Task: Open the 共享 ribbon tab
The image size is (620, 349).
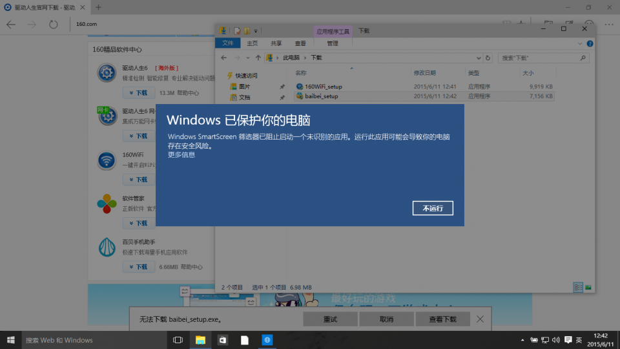Action: (x=276, y=43)
